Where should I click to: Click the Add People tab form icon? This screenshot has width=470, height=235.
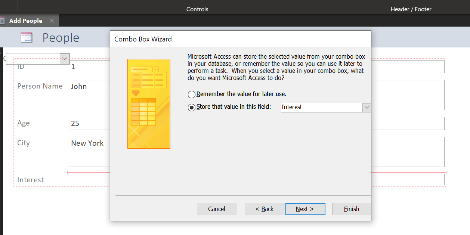(2, 21)
